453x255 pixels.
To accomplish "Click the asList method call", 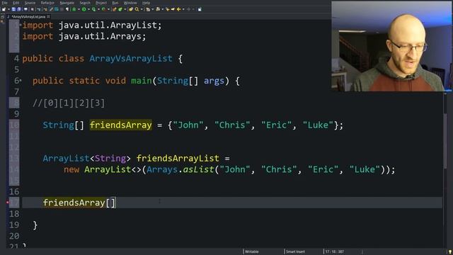I will (x=198, y=169).
